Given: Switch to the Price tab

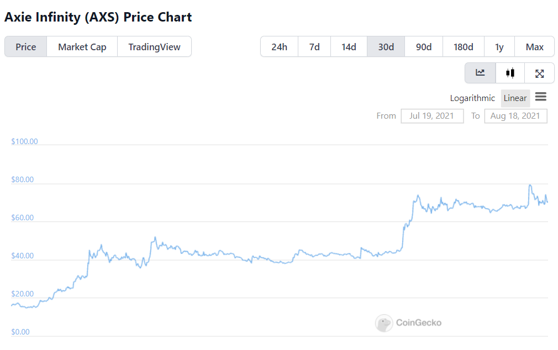Looking at the screenshot, I should click(26, 47).
